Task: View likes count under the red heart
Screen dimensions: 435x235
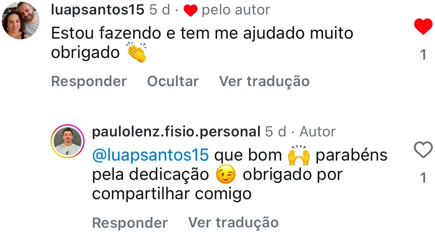Action: coord(423,55)
